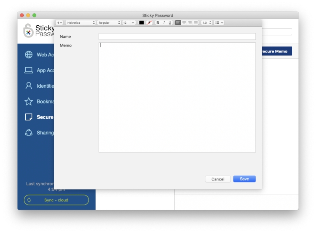Image resolution: width=316 pixels, height=233 pixels.
Task: Open Bookmarks in sidebar
Action: [x=39, y=101]
